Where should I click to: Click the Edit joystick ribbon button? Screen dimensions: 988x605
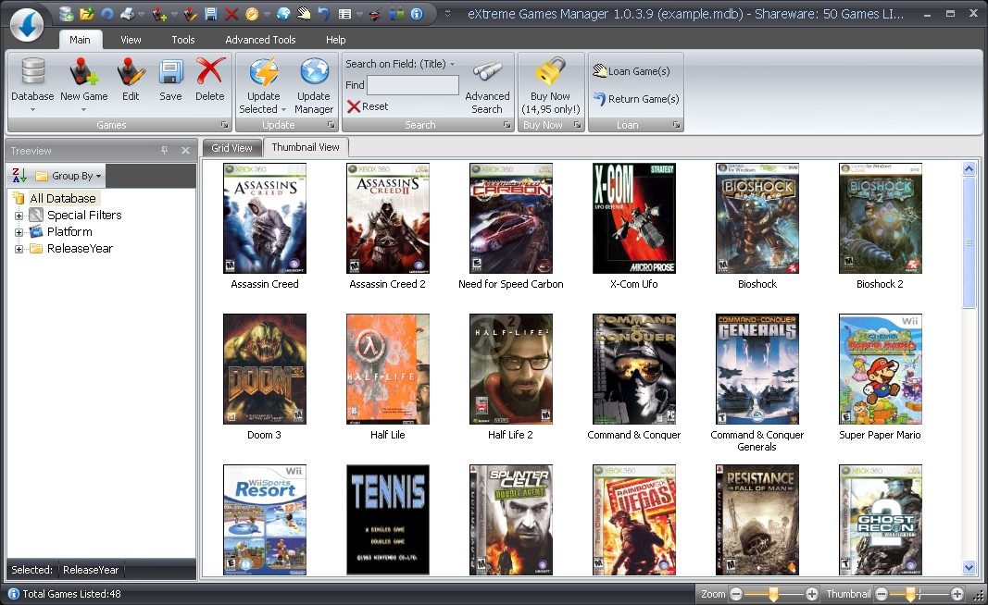pos(131,80)
